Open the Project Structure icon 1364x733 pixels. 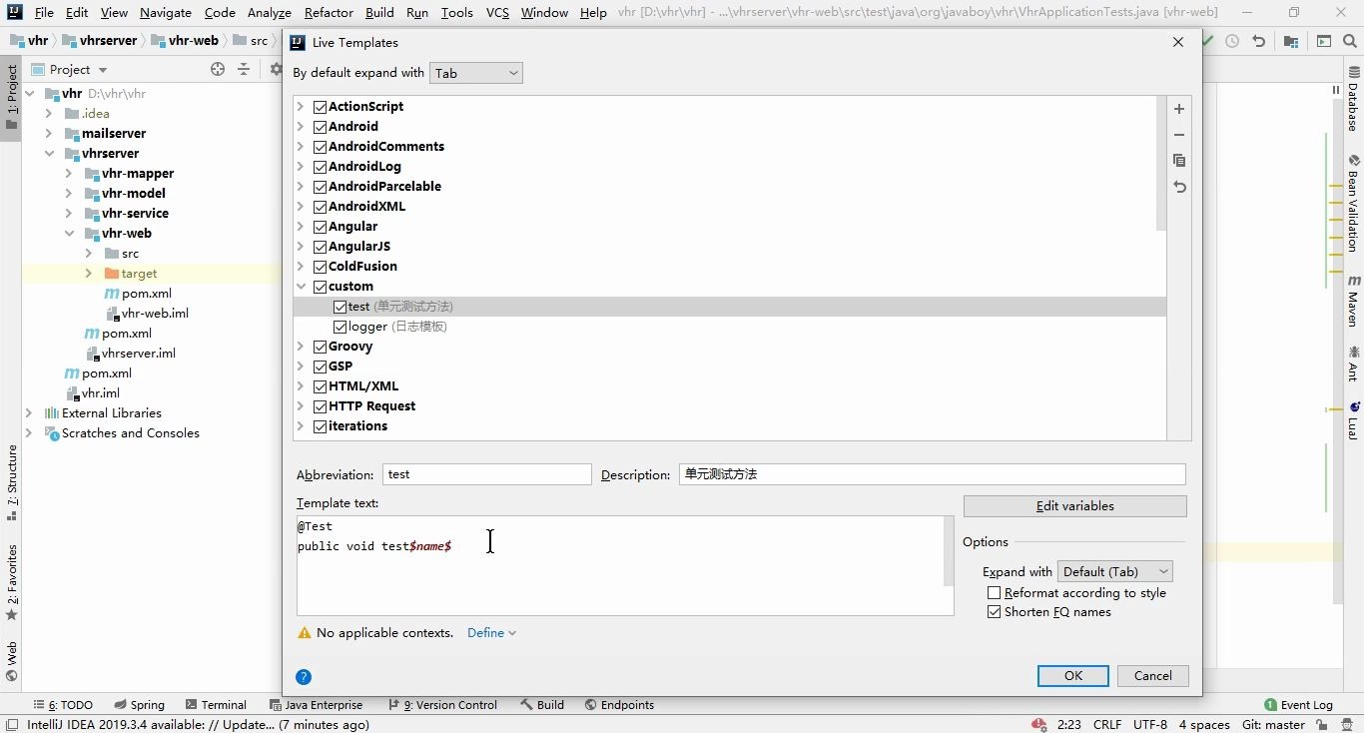1291,41
